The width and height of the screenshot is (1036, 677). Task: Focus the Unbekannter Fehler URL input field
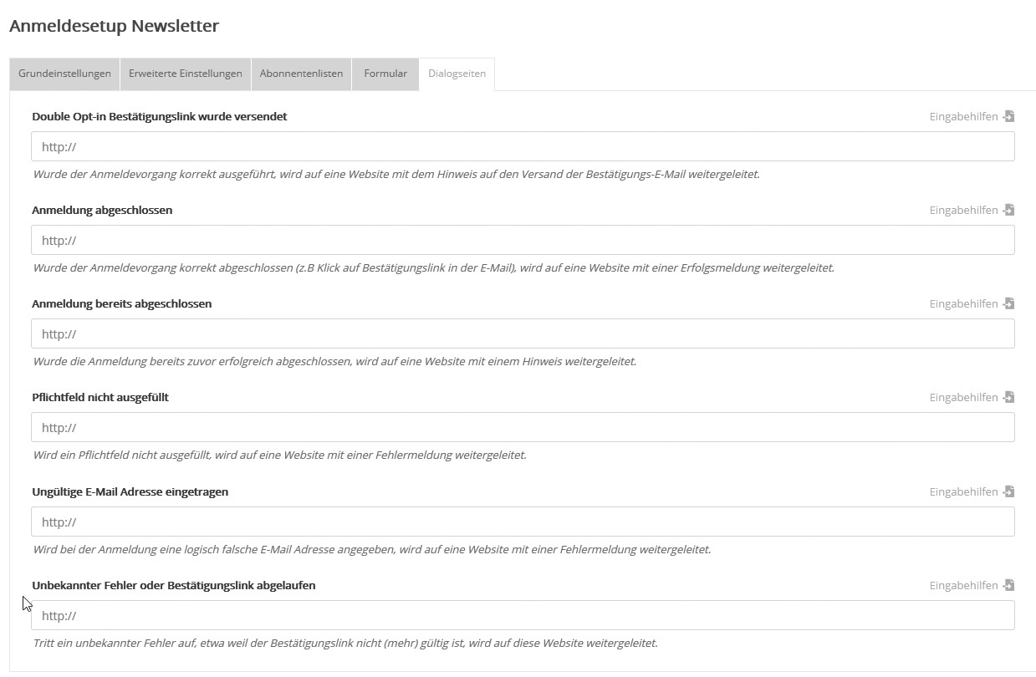click(x=523, y=615)
